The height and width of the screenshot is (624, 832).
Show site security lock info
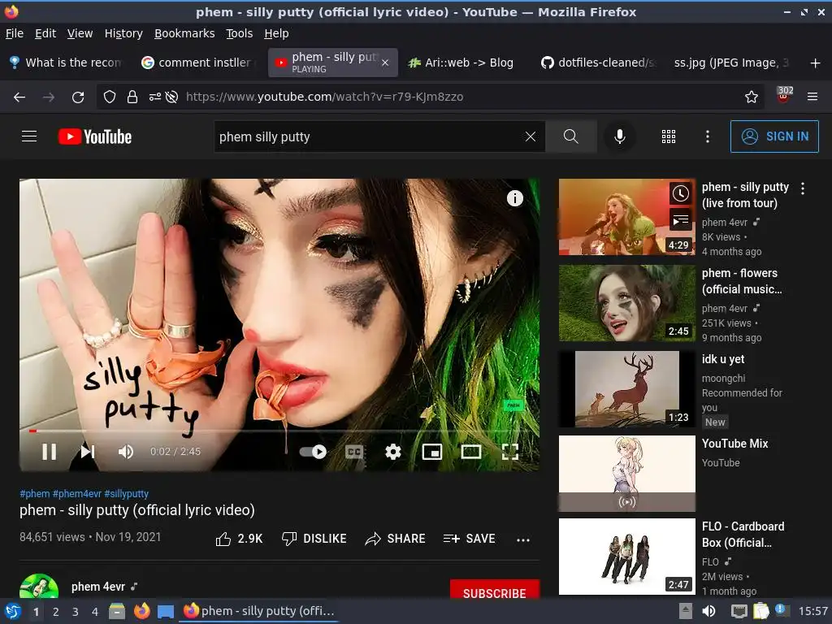pyautogui.click(x=132, y=97)
